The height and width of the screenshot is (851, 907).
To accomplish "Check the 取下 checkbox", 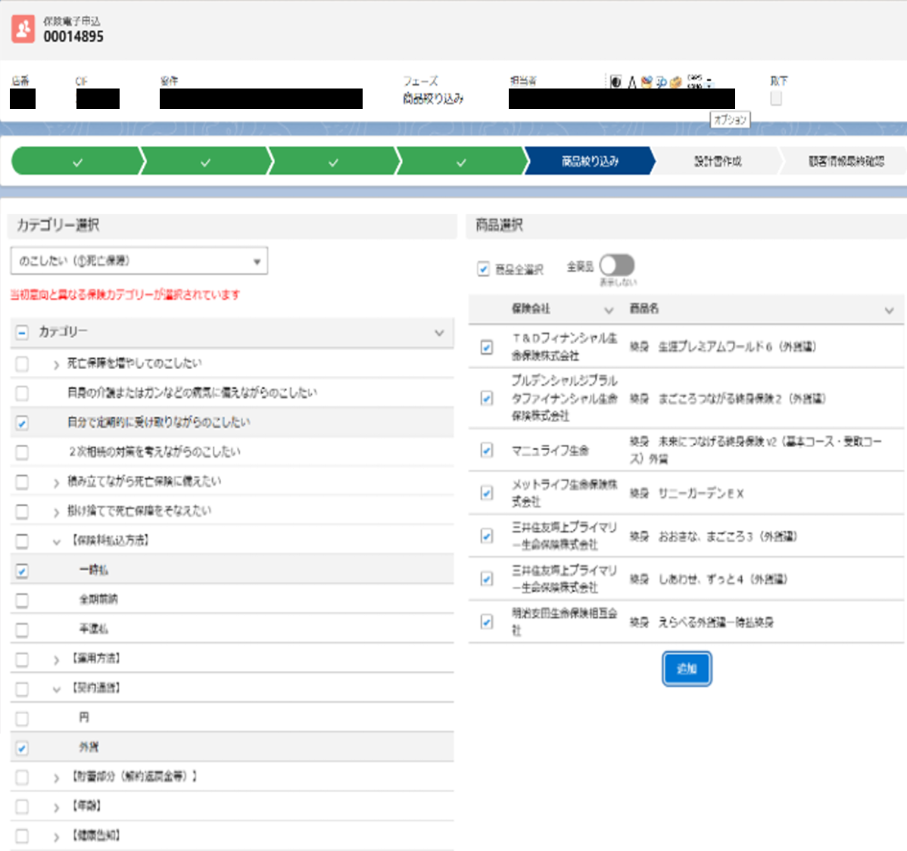I will click(x=776, y=99).
